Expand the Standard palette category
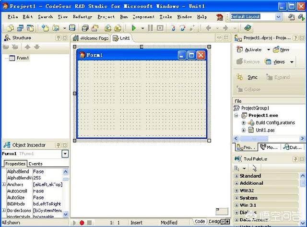This screenshot has height=227, width=307. 236,176
